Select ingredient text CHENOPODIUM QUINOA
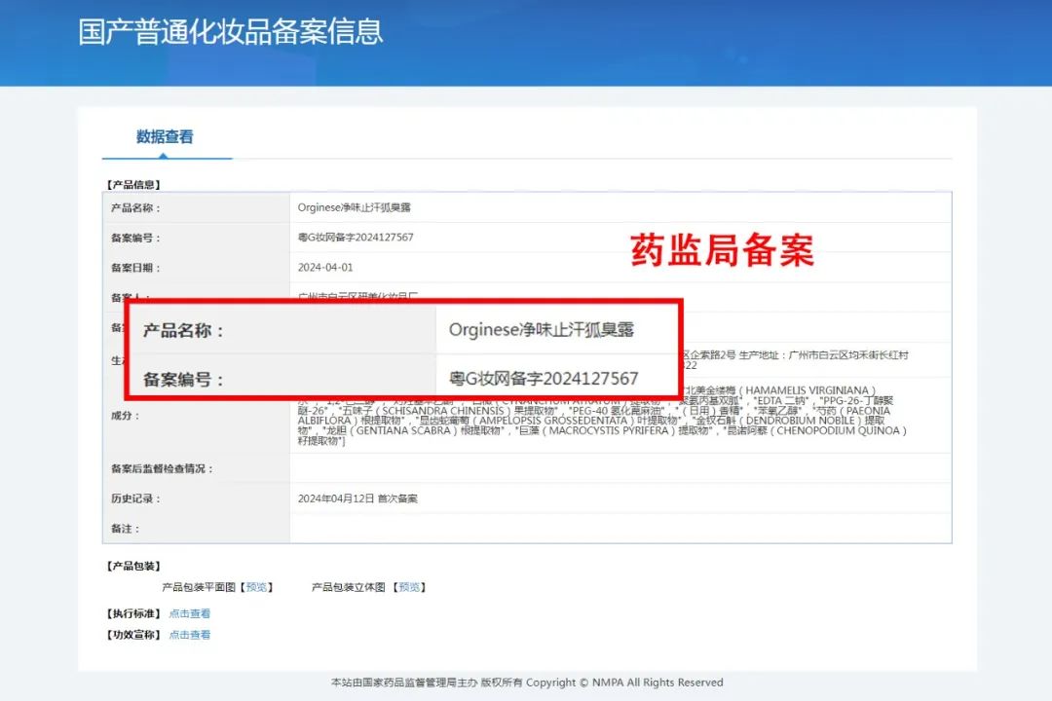This screenshot has width=1052, height=701. pyautogui.click(x=838, y=430)
